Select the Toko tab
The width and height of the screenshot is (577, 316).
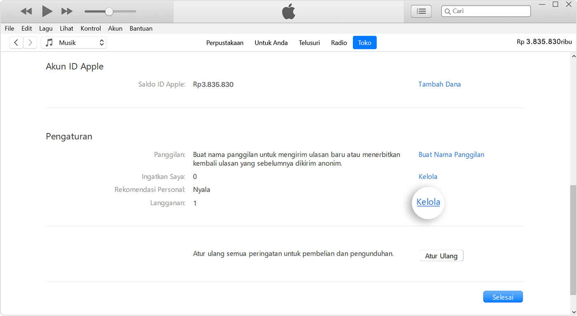[365, 43]
